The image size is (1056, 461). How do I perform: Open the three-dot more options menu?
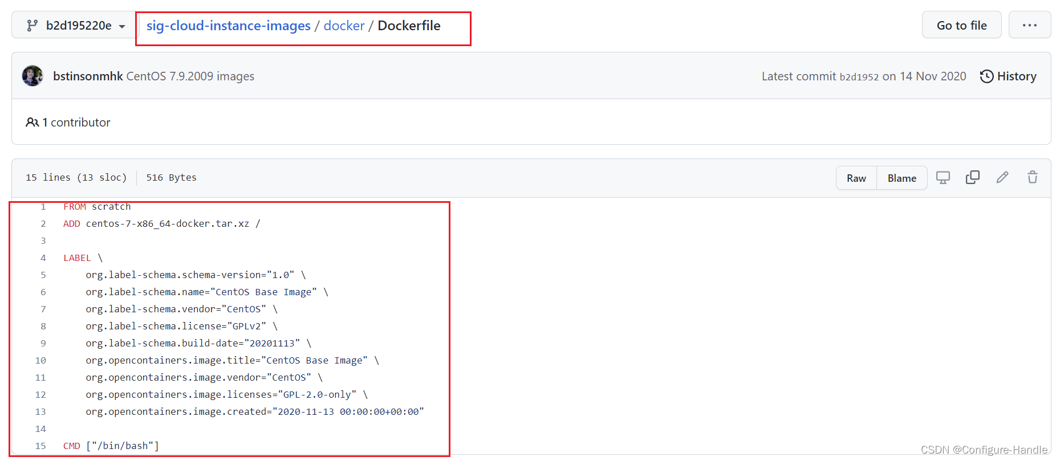tap(1030, 25)
